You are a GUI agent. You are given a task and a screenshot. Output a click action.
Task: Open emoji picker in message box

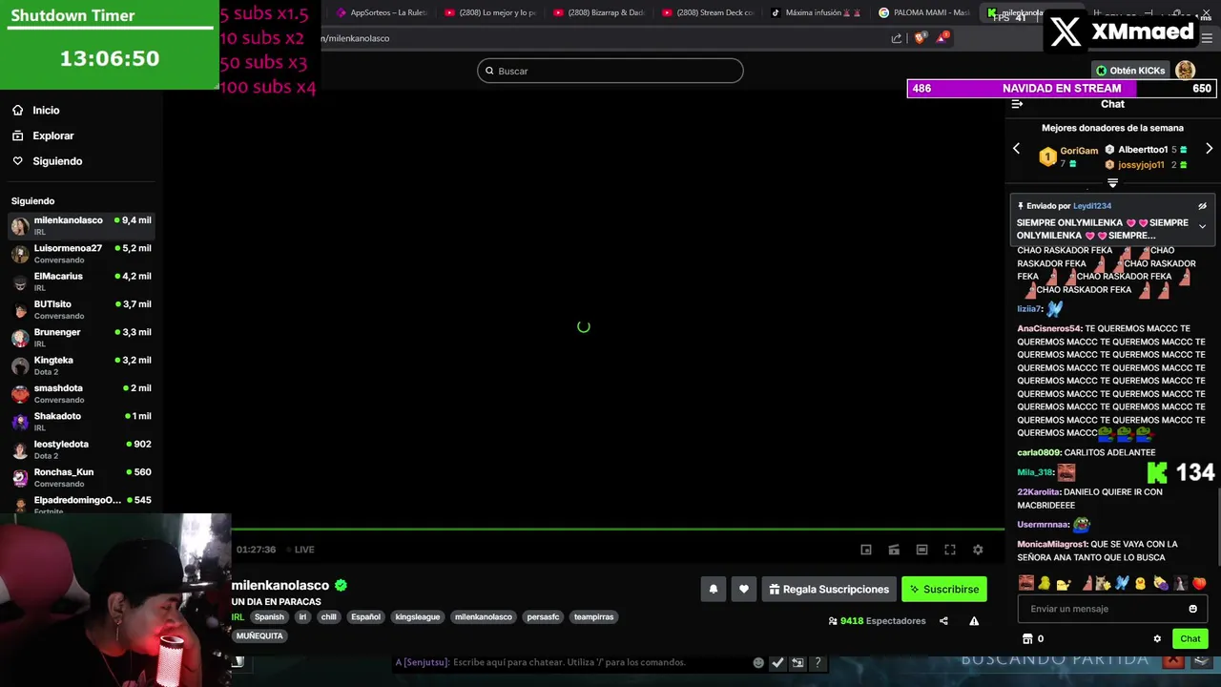pyautogui.click(x=1192, y=609)
